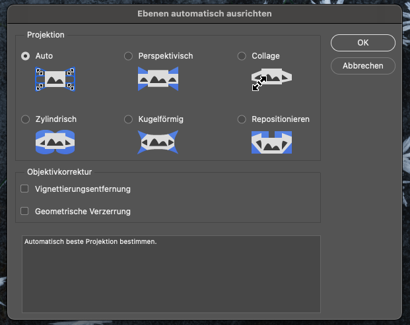Click the Collage projection preview icon
Viewport: 410px width, 325px height.
(271, 79)
